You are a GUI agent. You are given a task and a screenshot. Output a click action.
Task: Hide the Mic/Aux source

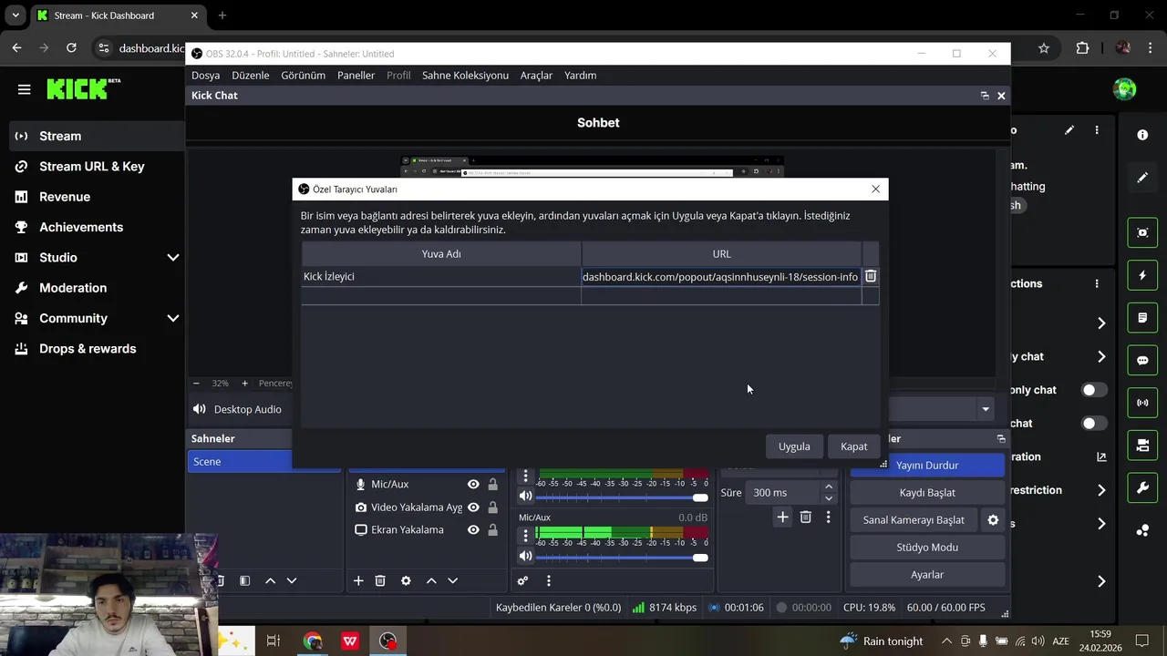tap(473, 484)
